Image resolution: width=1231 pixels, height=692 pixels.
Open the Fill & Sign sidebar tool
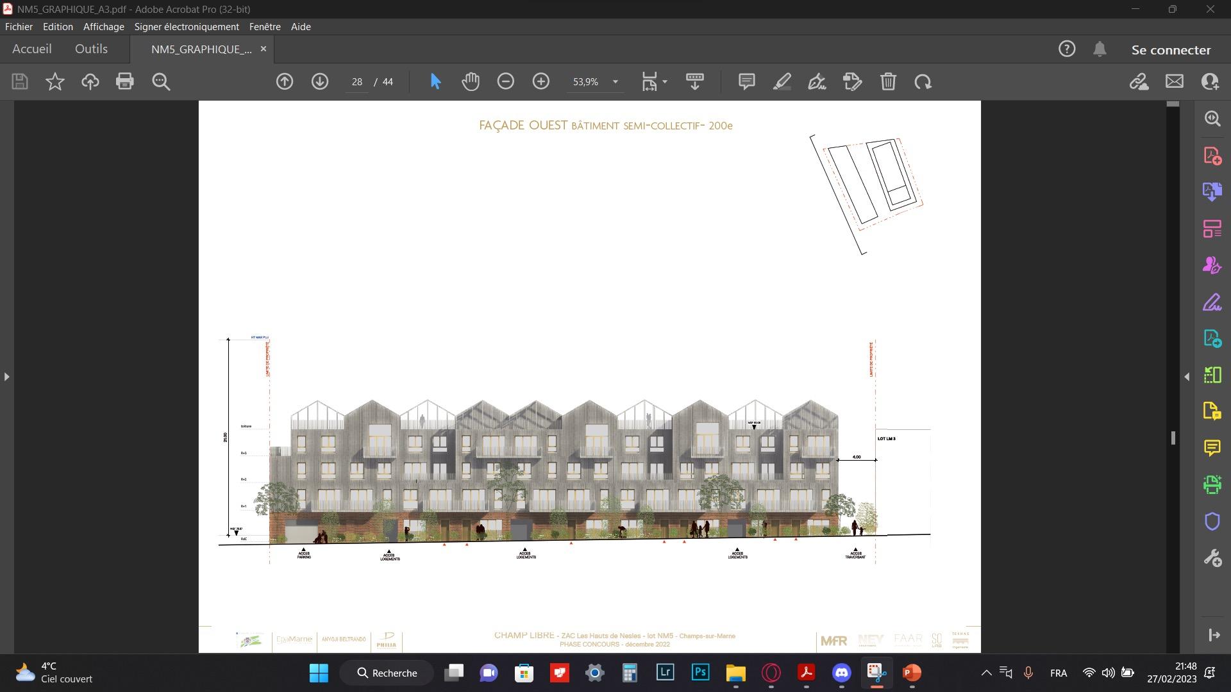(x=1212, y=302)
